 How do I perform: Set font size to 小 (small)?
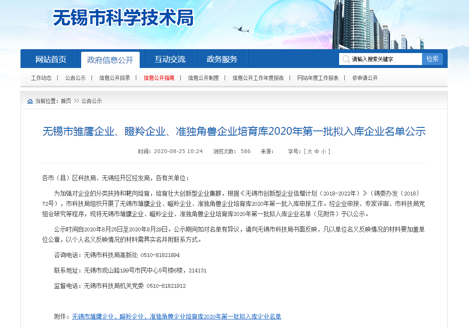tap(323, 151)
